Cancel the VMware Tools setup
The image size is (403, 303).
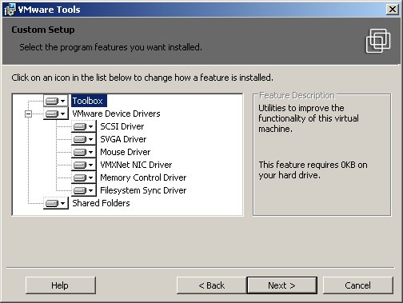(x=358, y=285)
